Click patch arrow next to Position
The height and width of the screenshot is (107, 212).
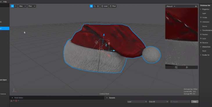tap(201, 34)
